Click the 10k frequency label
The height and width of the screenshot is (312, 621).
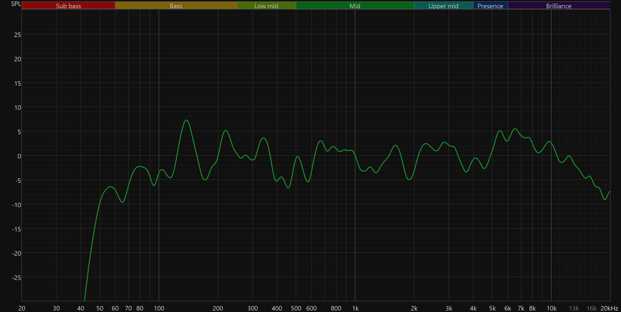[x=551, y=308]
